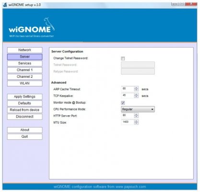Restore settings with Defaults button

pos(25,103)
